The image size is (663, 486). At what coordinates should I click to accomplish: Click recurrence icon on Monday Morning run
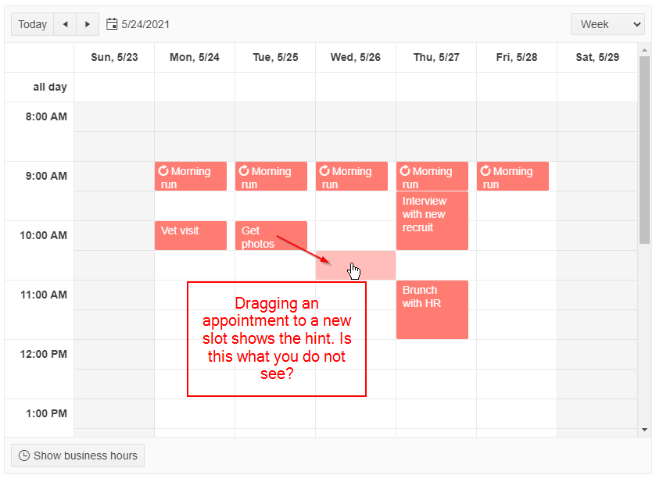(163, 171)
